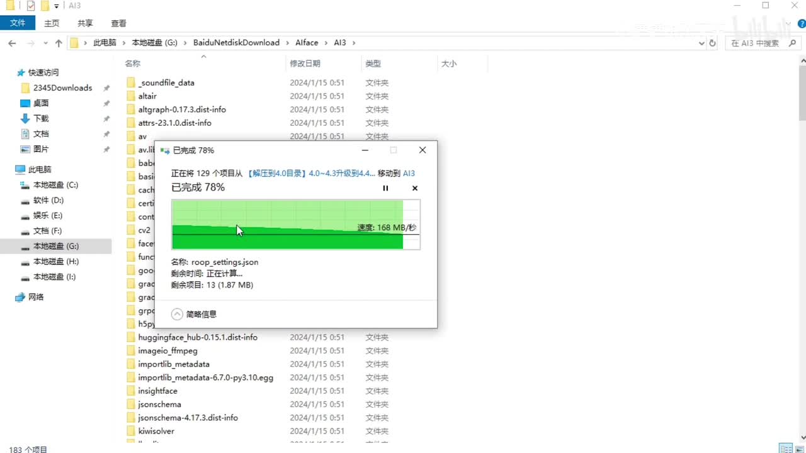This screenshot has width=806, height=453.
Task: Click the transfer speed progress graph
Action: click(295, 225)
